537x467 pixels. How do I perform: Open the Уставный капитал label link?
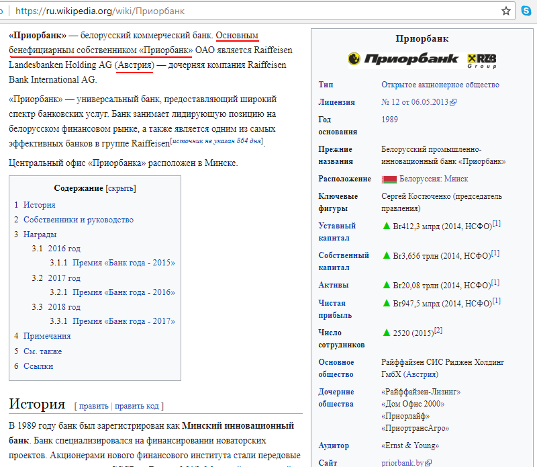click(x=337, y=232)
